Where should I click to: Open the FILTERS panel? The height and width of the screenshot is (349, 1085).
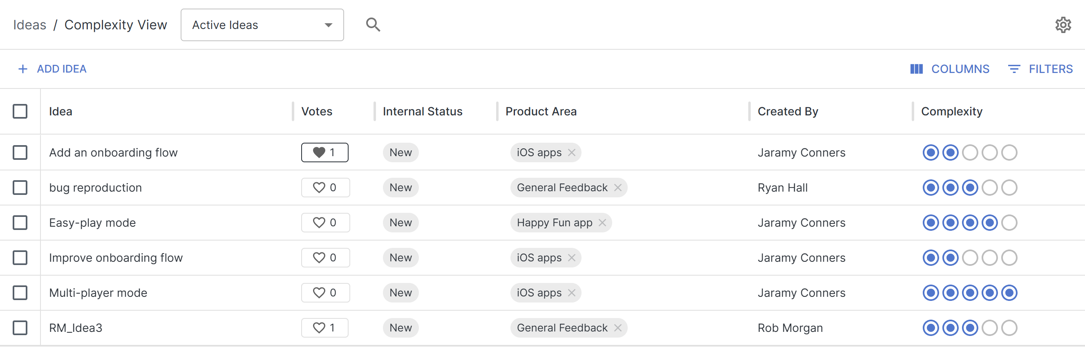(1040, 69)
